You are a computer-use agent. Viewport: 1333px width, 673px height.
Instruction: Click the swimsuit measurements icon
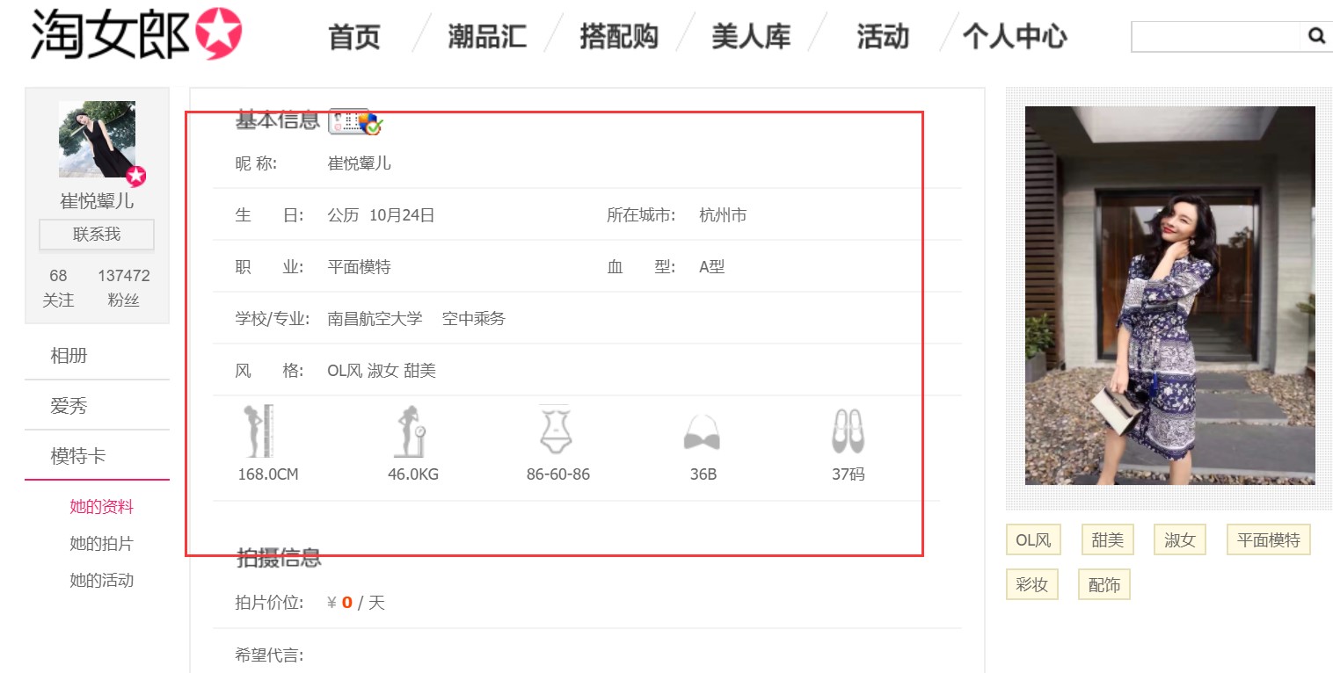tap(556, 430)
